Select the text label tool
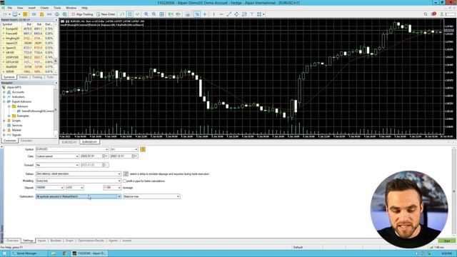 [x=252, y=14]
